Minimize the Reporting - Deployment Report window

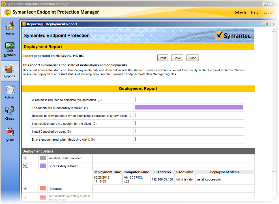264,24
